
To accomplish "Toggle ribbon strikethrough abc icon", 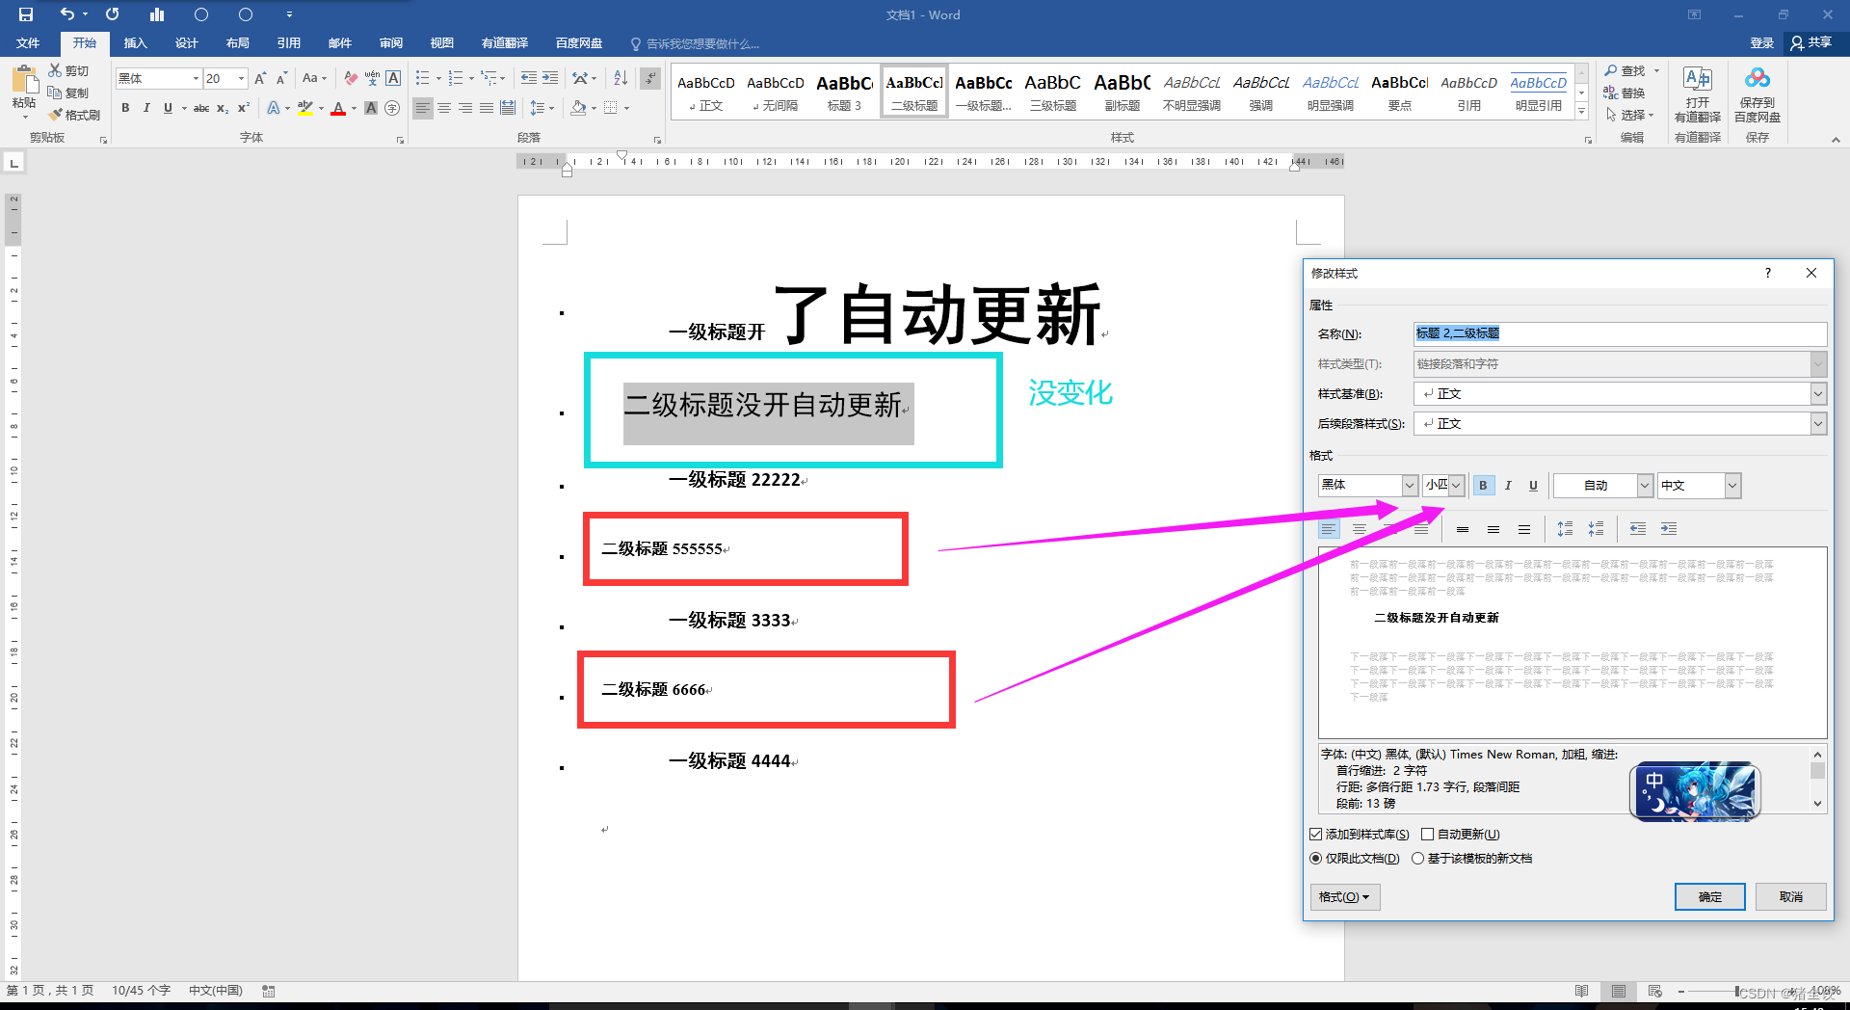I will pos(200,108).
